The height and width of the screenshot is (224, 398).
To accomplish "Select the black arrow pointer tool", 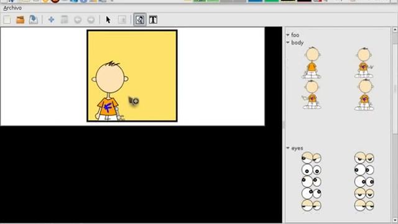I will click(108, 19).
